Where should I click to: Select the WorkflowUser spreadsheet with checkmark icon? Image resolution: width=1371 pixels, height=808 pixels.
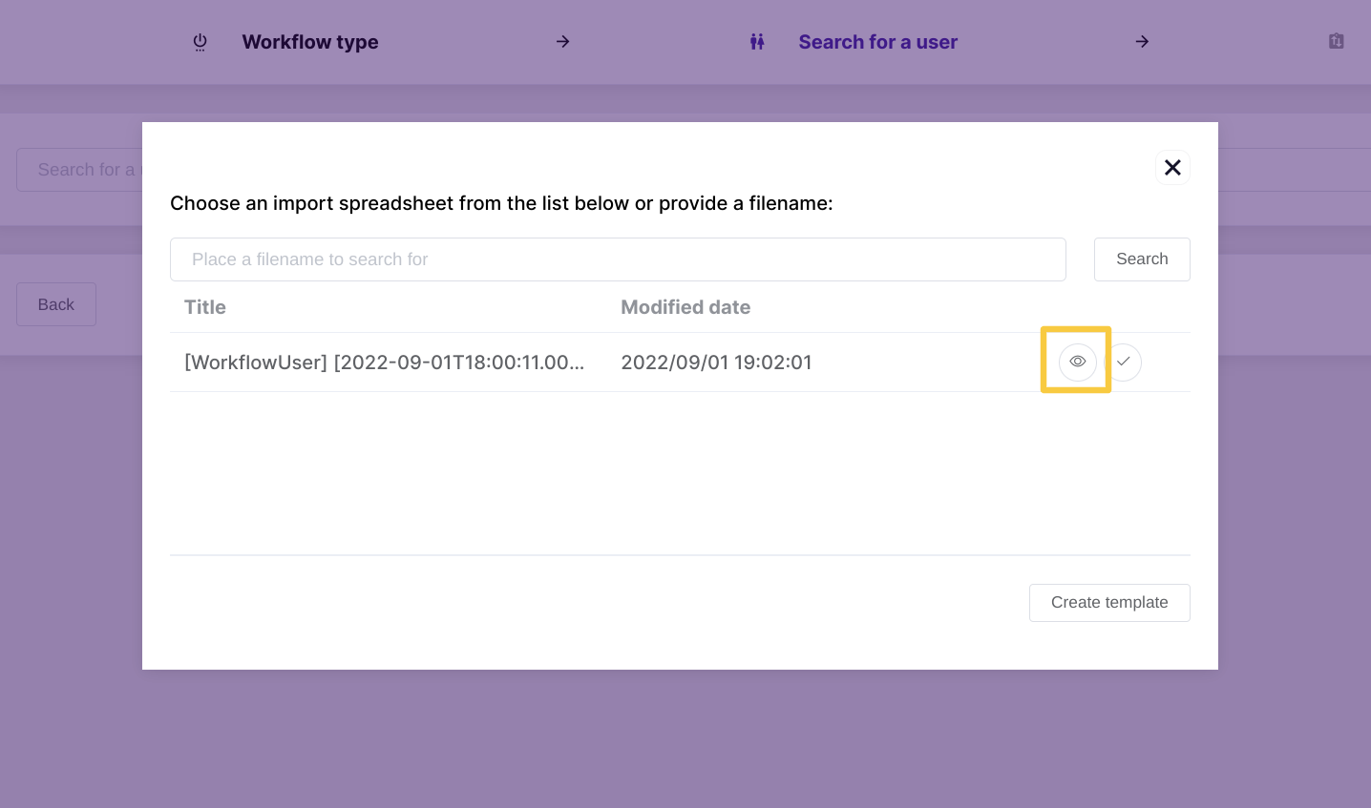pyautogui.click(x=1124, y=362)
